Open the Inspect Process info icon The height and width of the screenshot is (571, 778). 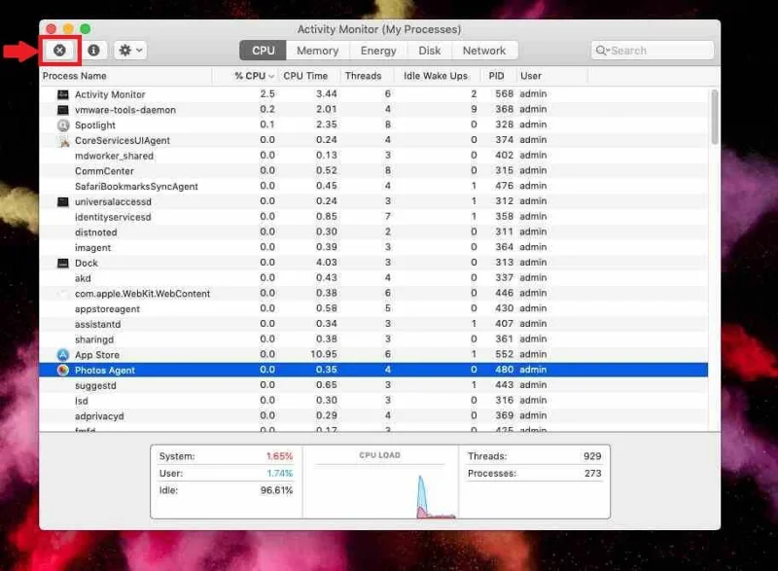click(91, 50)
